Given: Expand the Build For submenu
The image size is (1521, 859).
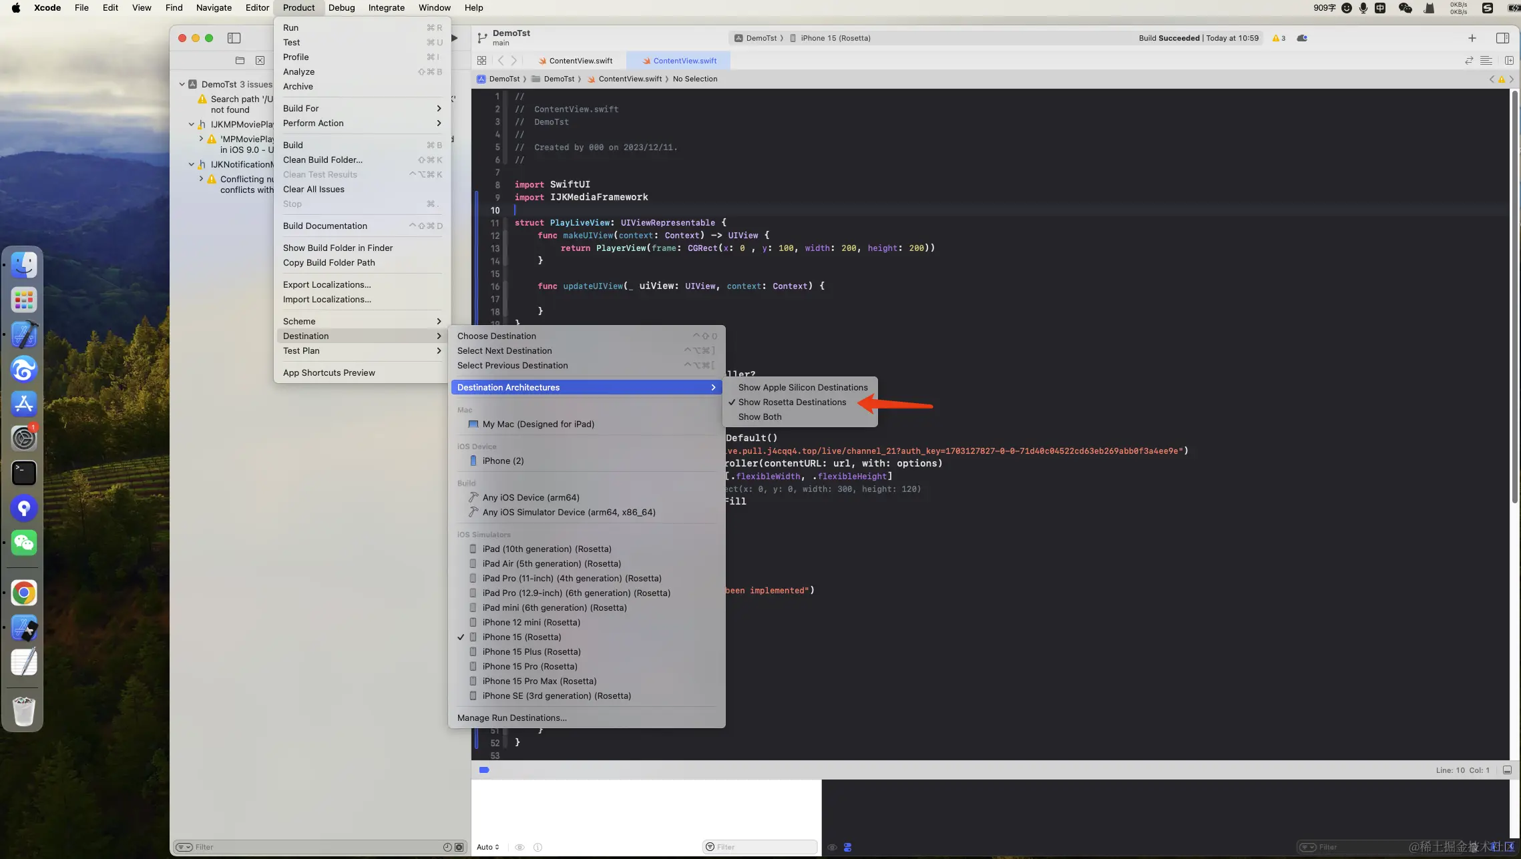Looking at the screenshot, I should (x=362, y=108).
